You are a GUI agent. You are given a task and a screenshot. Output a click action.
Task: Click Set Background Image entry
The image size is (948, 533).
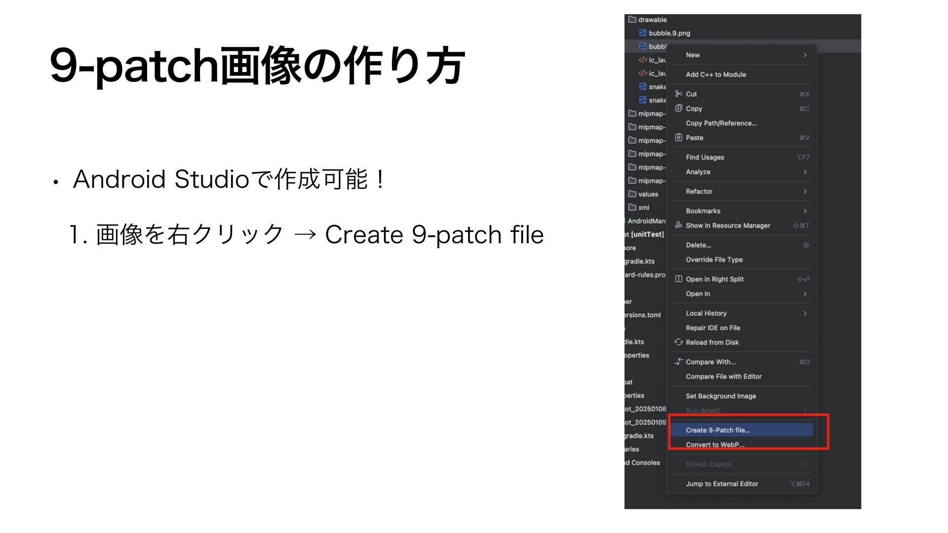pos(721,396)
